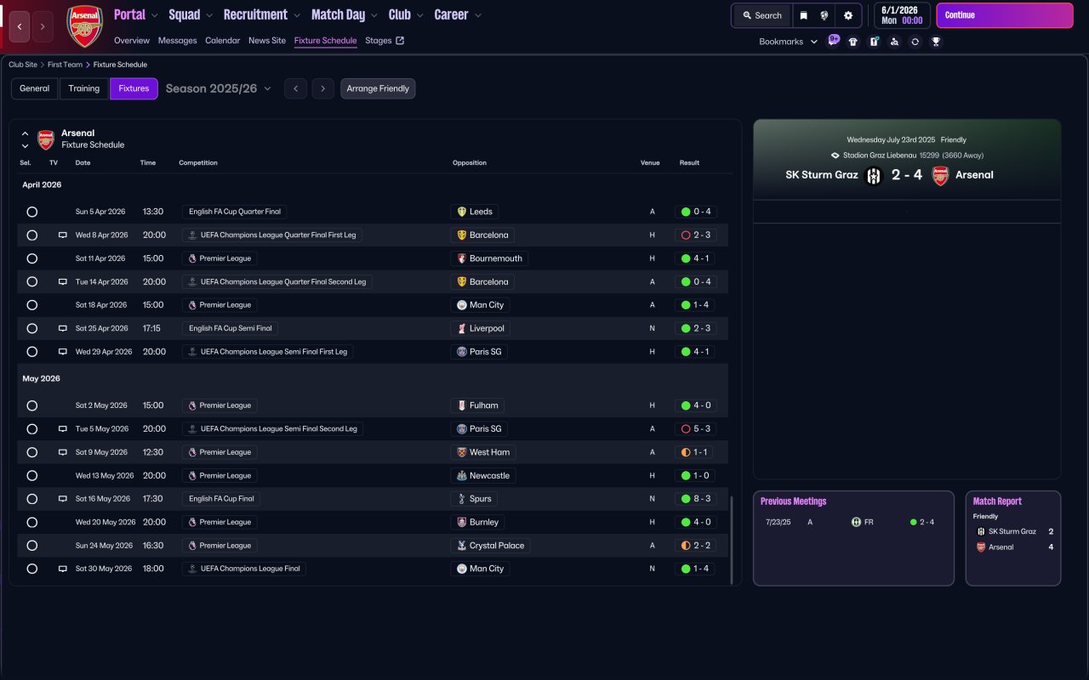Open the Stages external link
1089x680 pixels.
point(385,41)
